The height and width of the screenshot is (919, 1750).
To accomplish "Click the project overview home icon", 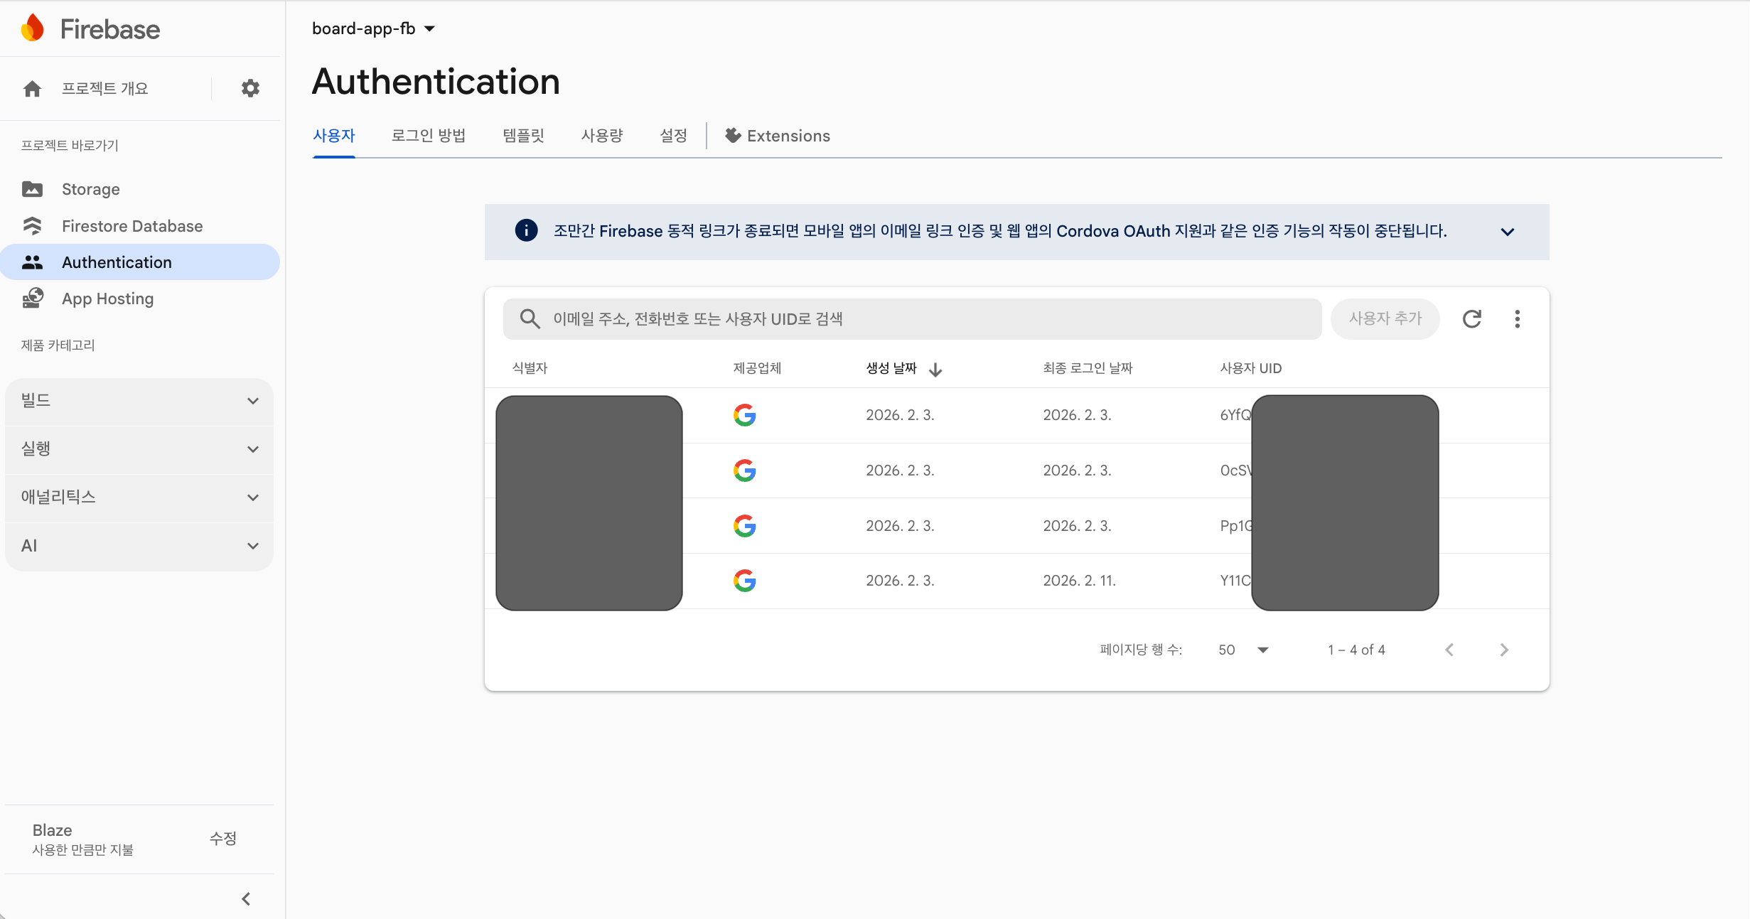I will (x=33, y=88).
